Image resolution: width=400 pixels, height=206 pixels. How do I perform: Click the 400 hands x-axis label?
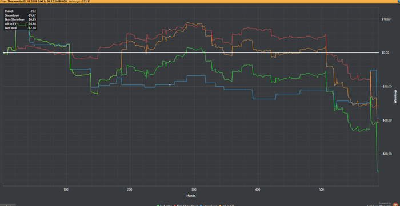coord(258,189)
